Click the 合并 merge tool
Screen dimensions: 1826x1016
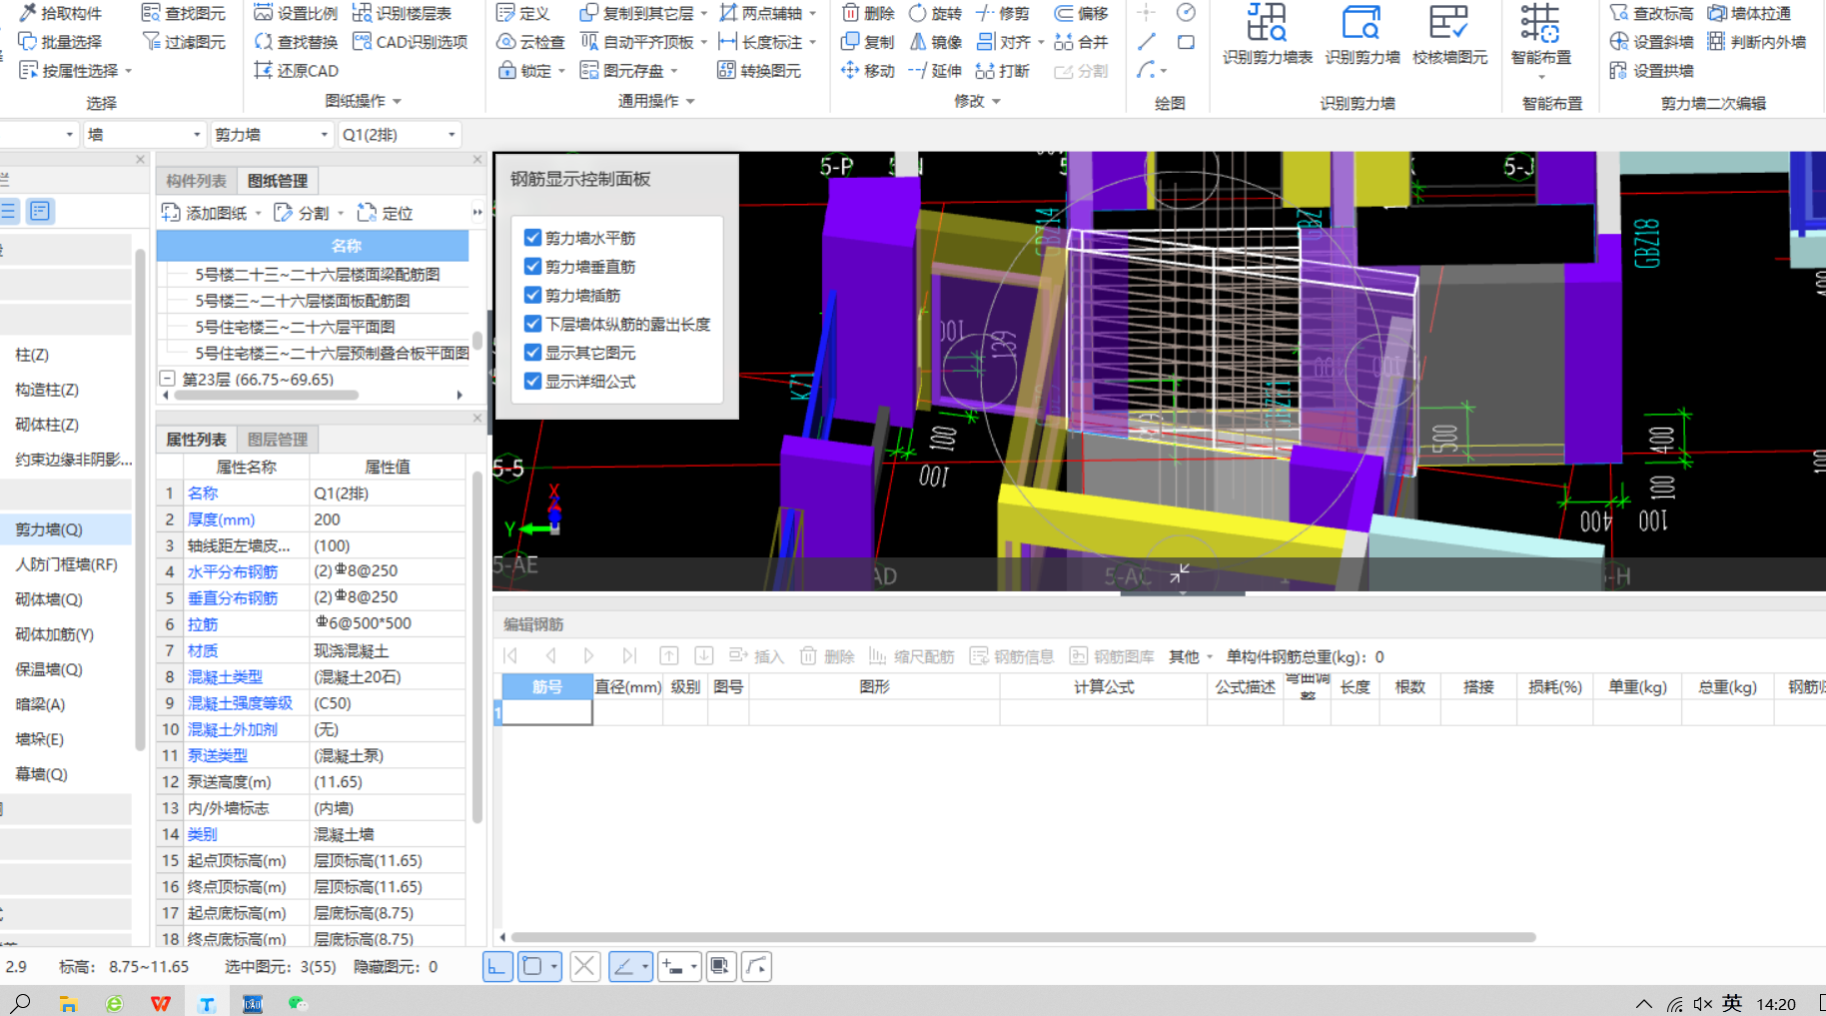1082,42
